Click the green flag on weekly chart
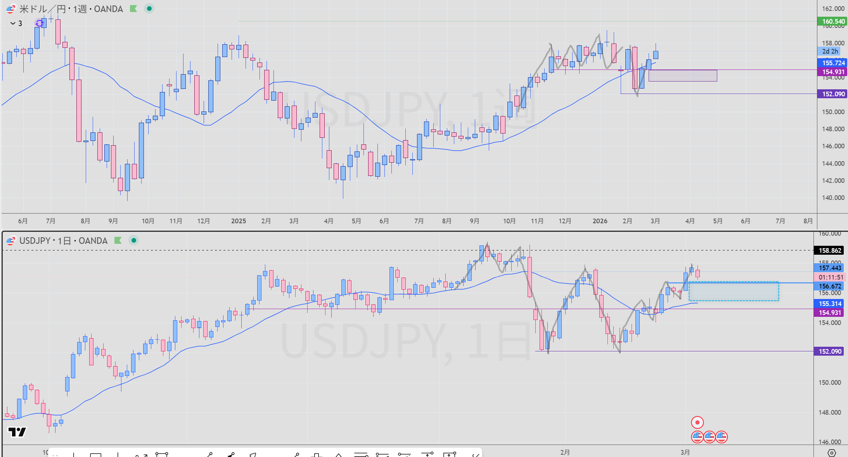Screen dimensions: 848x457 pyautogui.click(x=133, y=9)
